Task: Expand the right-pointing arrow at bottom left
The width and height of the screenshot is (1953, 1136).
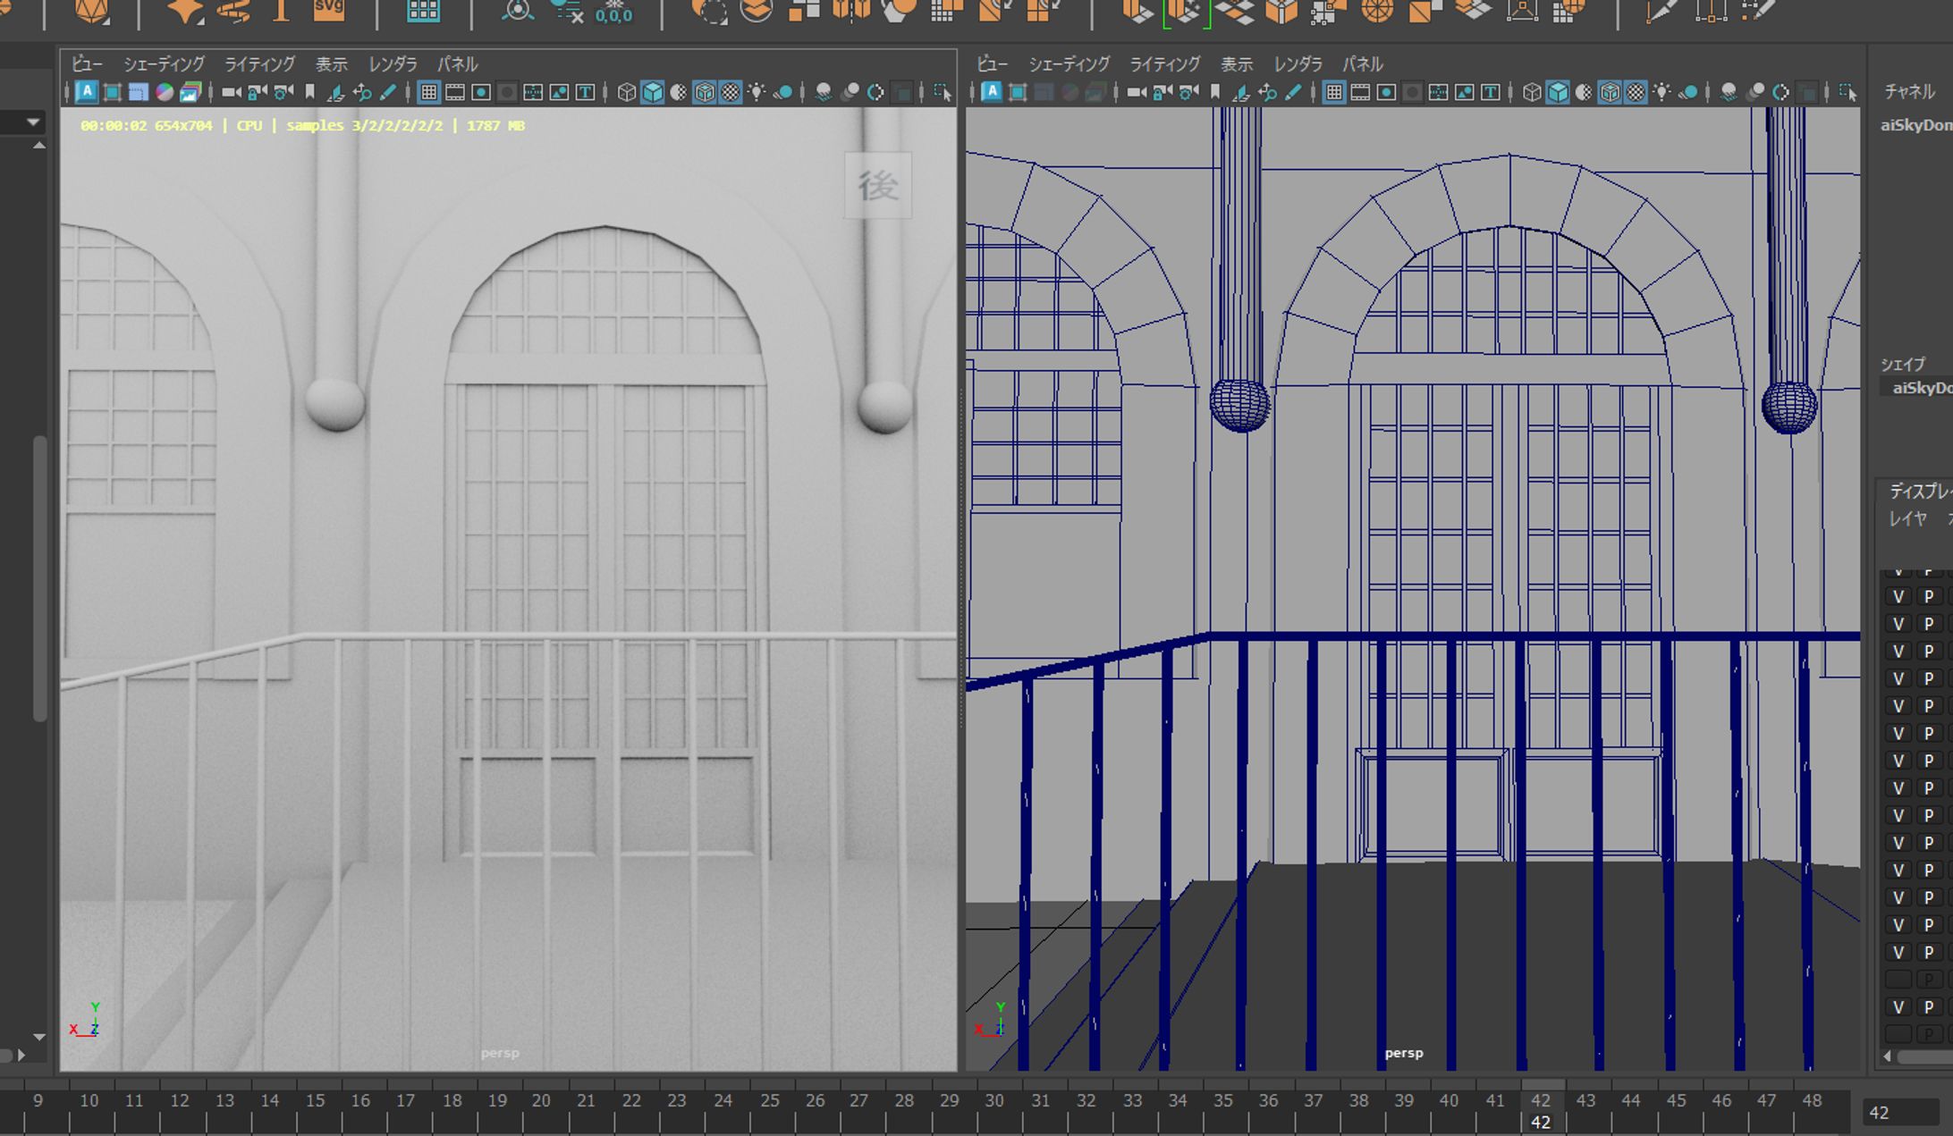Action: (21, 1056)
